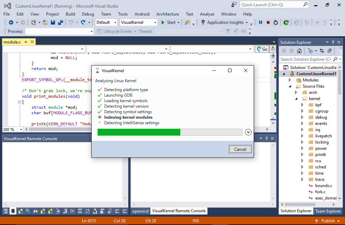Stop debugging with the red square

click(268, 22)
